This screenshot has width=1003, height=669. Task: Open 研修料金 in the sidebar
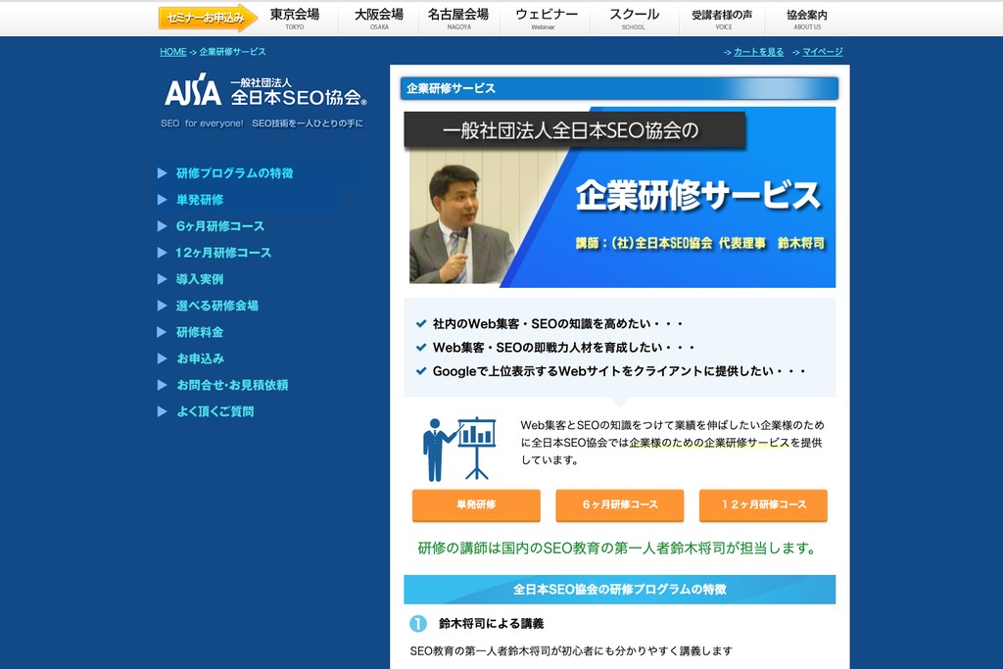200,333
